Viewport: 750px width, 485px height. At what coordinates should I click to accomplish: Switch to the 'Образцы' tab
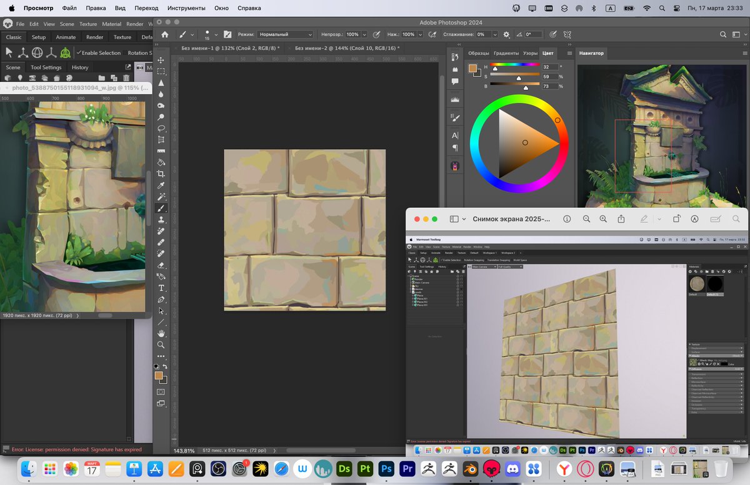coord(479,53)
